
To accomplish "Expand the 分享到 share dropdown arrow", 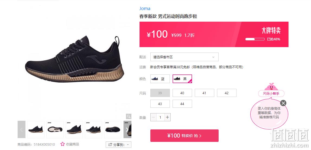I will pyautogui.click(x=128, y=145).
